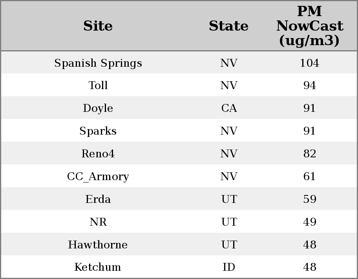Click the Site column header

(x=98, y=26)
